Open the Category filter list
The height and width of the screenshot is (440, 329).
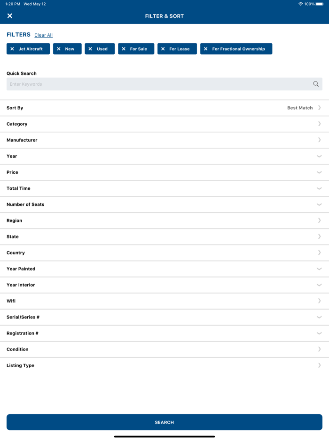click(164, 124)
